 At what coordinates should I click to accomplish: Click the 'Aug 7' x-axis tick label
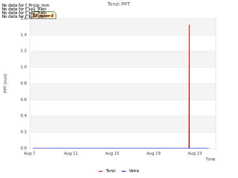click(x=29, y=153)
